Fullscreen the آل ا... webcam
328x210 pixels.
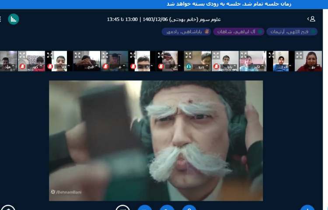click(271, 55)
